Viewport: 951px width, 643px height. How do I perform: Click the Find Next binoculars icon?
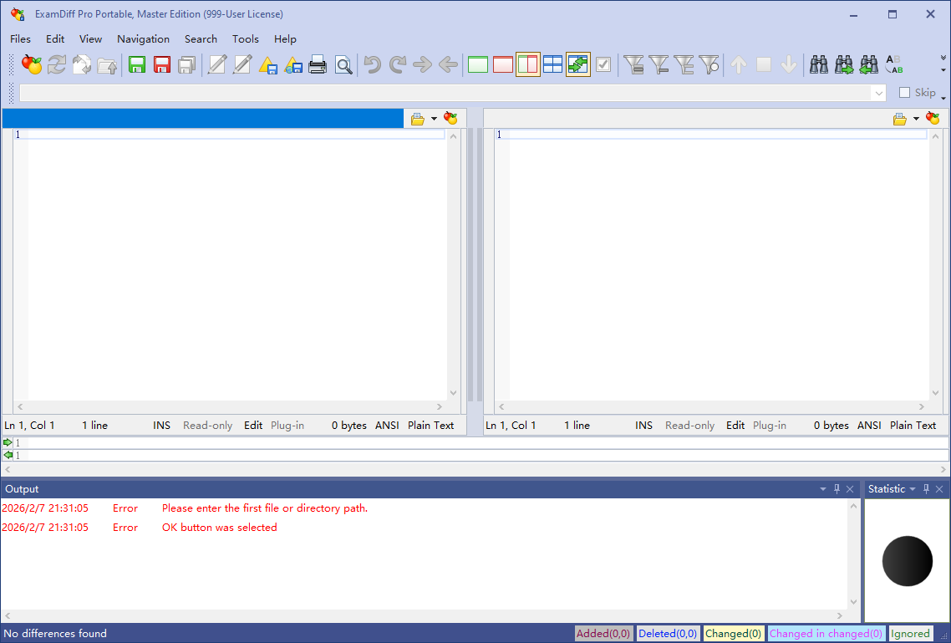[x=844, y=64]
